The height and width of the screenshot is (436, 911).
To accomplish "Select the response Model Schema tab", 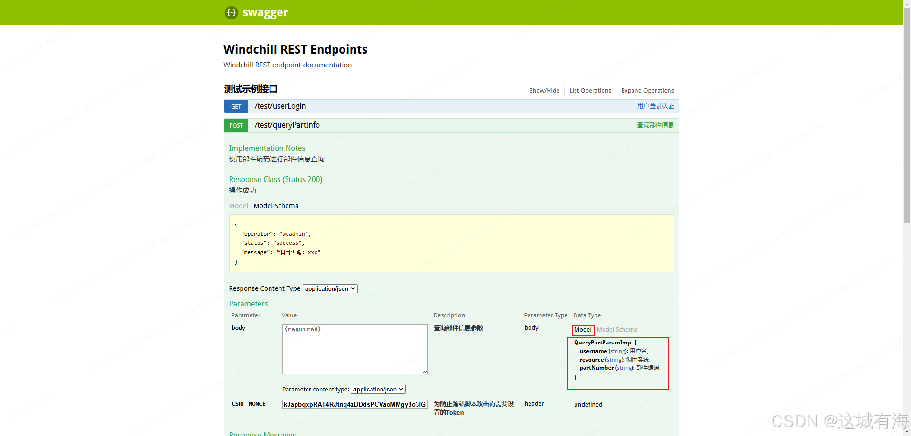I will 276,206.
